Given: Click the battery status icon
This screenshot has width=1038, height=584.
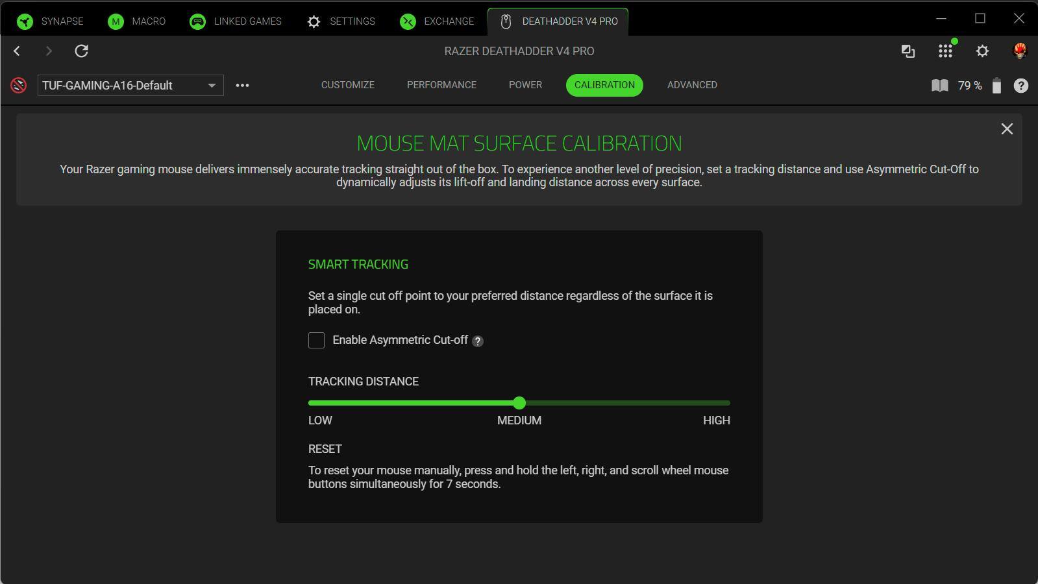Looking at the screenshot, I should (996, 86).
